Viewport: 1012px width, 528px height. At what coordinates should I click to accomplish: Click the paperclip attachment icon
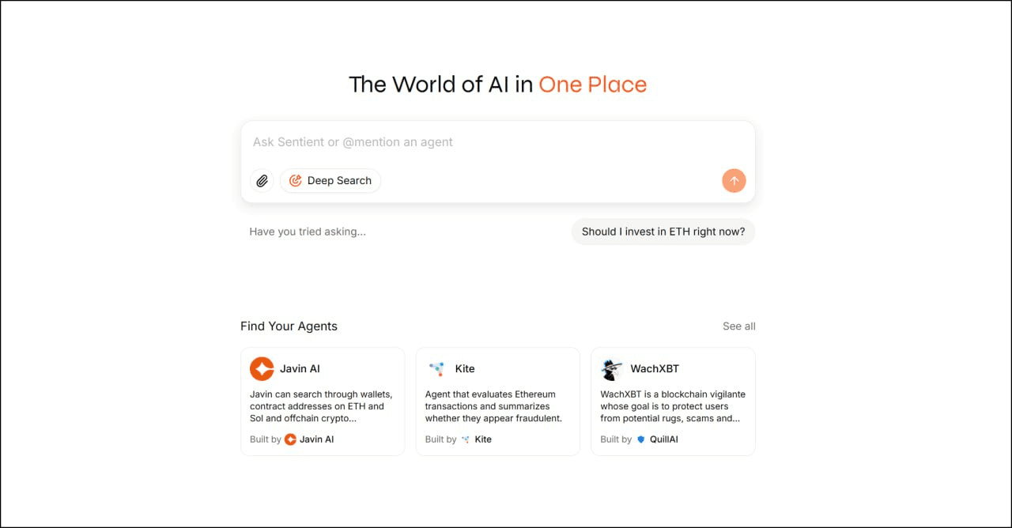pyautogui.click(x=262, y=181)
